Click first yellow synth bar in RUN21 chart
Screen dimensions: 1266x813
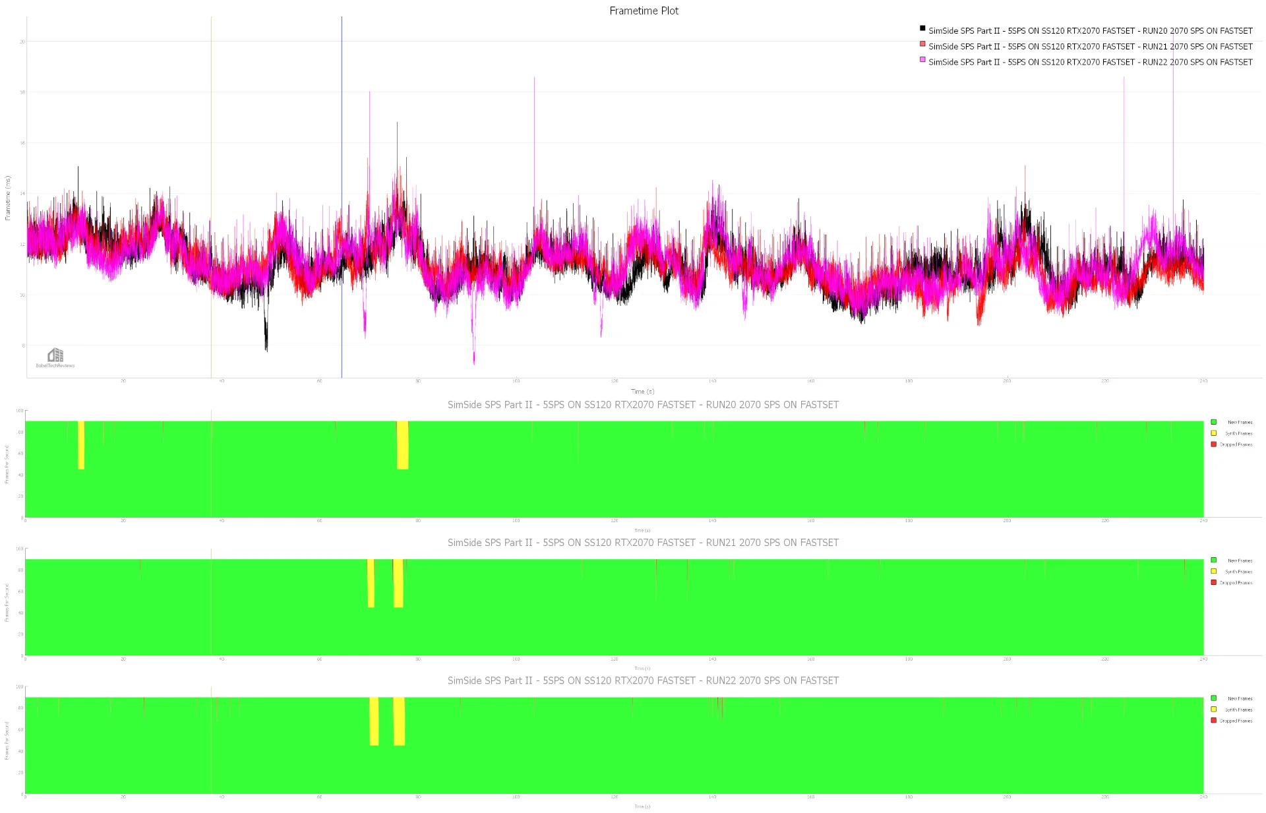pos(371,584)
